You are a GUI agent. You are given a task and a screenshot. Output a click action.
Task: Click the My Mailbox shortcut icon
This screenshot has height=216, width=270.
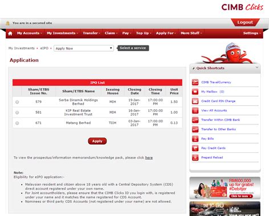click(195, 92)
